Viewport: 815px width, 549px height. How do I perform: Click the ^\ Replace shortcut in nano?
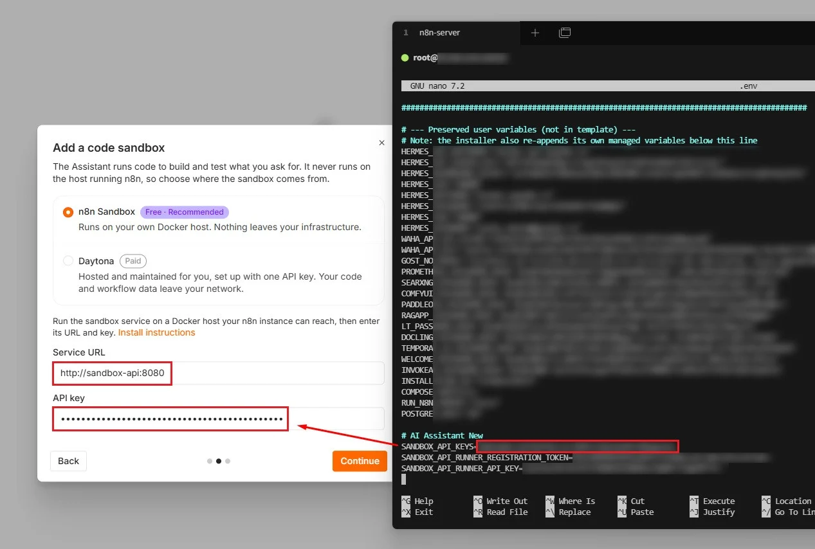click(x=567, y=512)
